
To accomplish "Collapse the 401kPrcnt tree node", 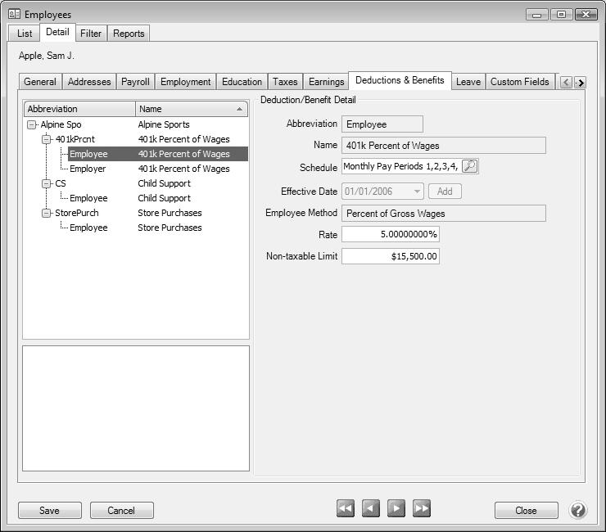I will coord(47,140).
